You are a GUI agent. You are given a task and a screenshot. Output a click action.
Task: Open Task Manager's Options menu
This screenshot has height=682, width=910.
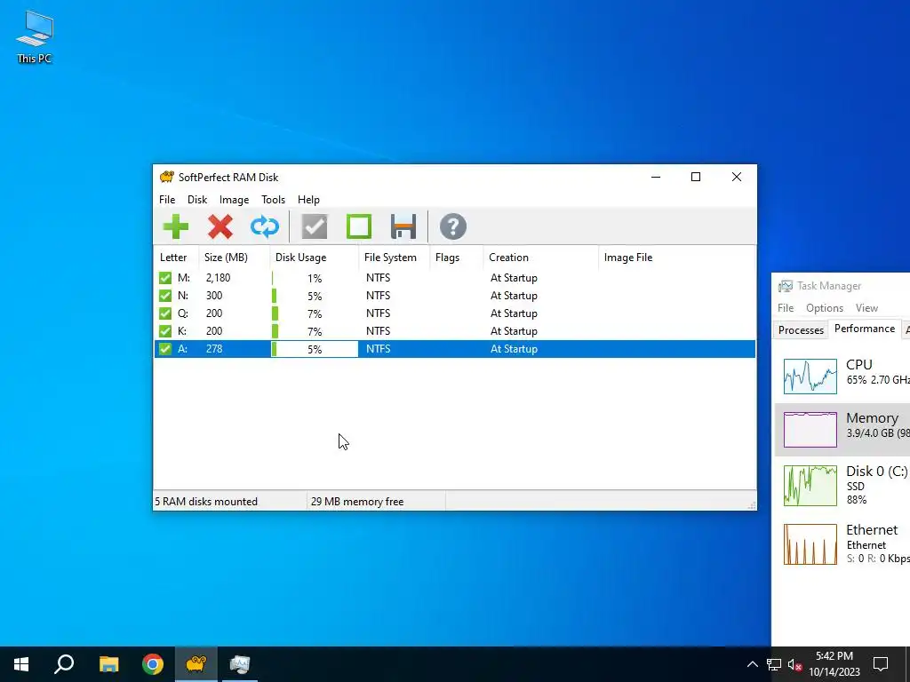click(x=824, y=308)
